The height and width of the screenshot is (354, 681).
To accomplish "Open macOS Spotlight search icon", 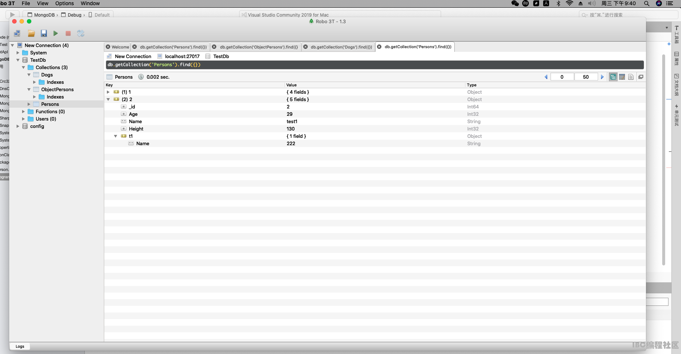I will point(647,3).
